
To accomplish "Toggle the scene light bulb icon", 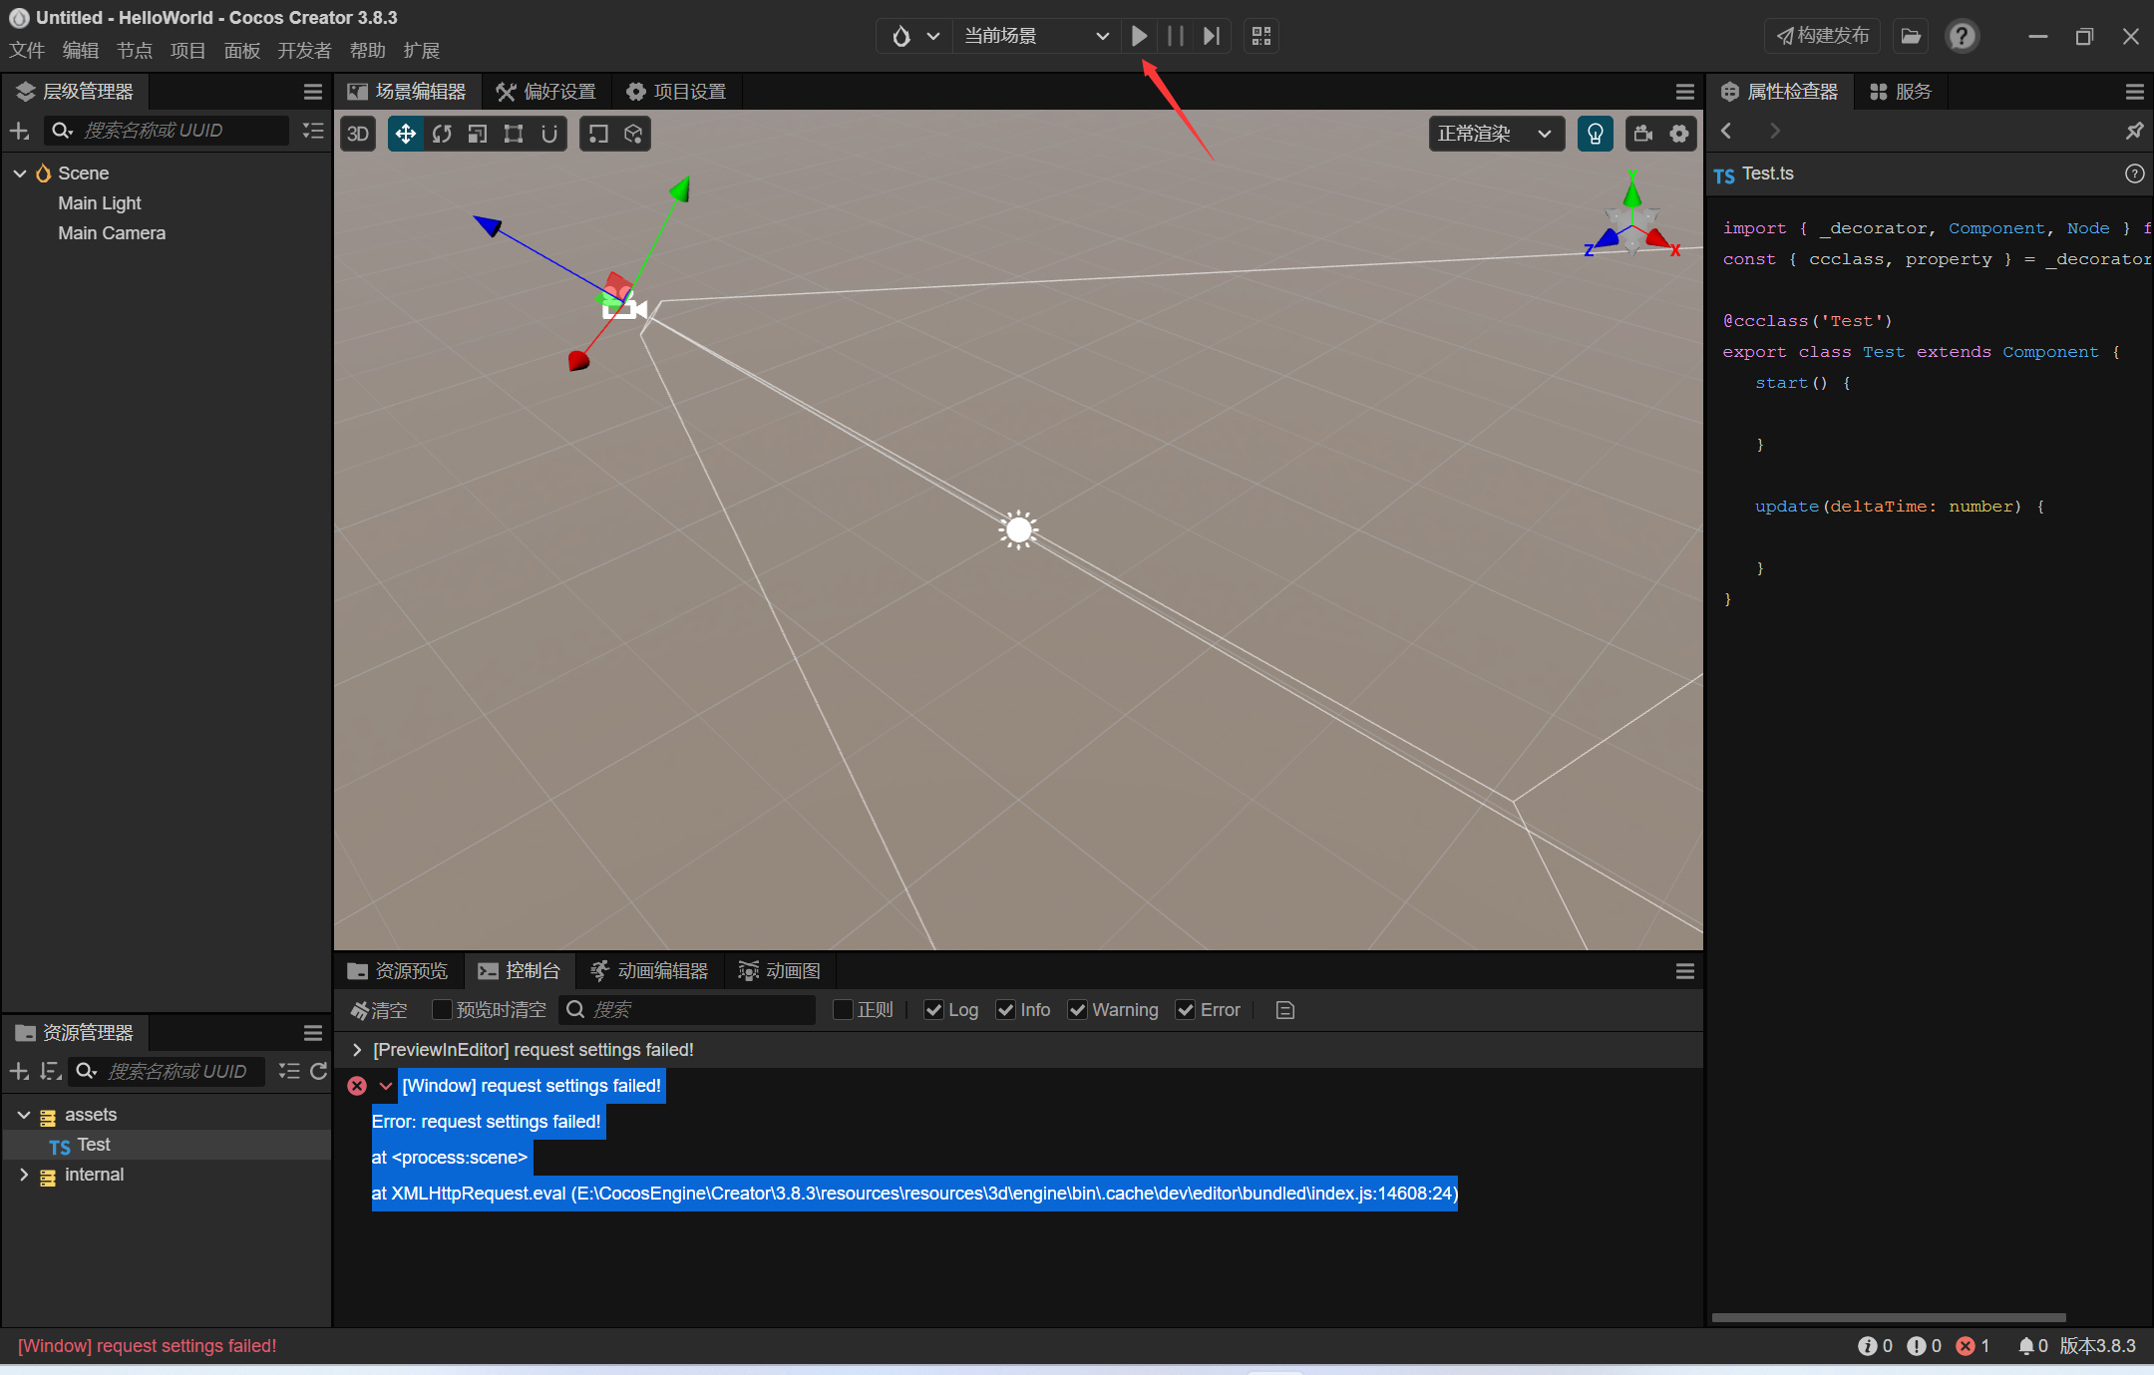I will click(1595, 134).
